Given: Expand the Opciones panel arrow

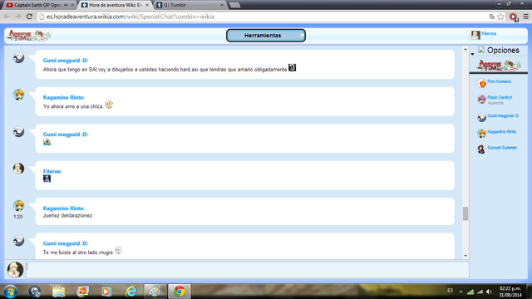Looking at the screenshot, I should (x=472, y=54).
